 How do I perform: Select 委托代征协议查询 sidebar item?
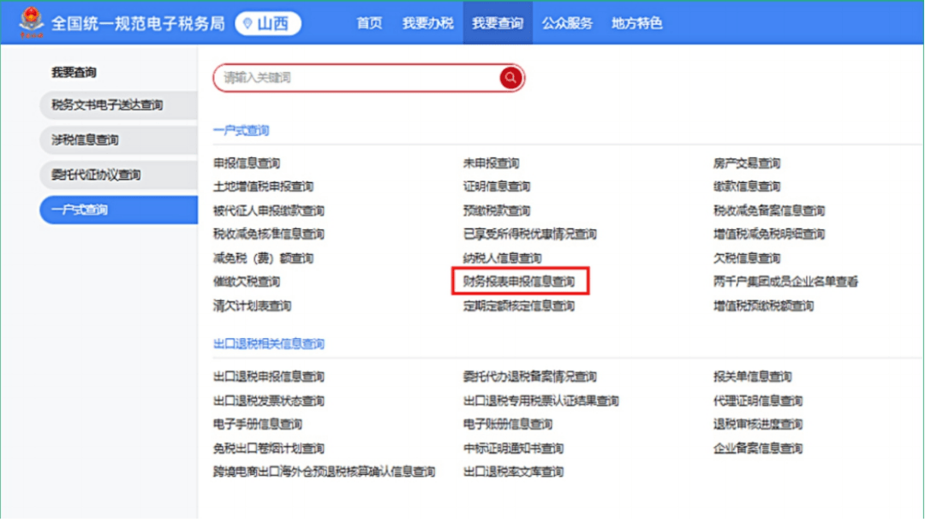click(x=118, y=175)
